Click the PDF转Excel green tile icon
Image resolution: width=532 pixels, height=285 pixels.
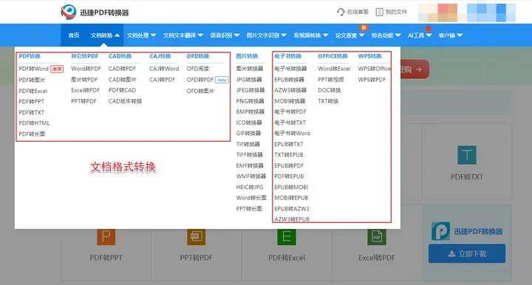pos(287,236)
